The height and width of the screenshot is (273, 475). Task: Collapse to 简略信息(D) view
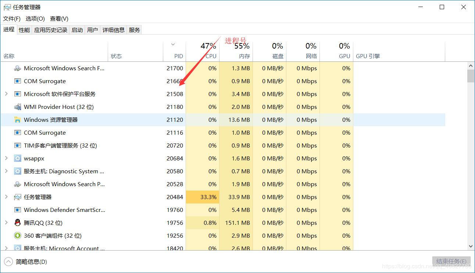(26, 262)
